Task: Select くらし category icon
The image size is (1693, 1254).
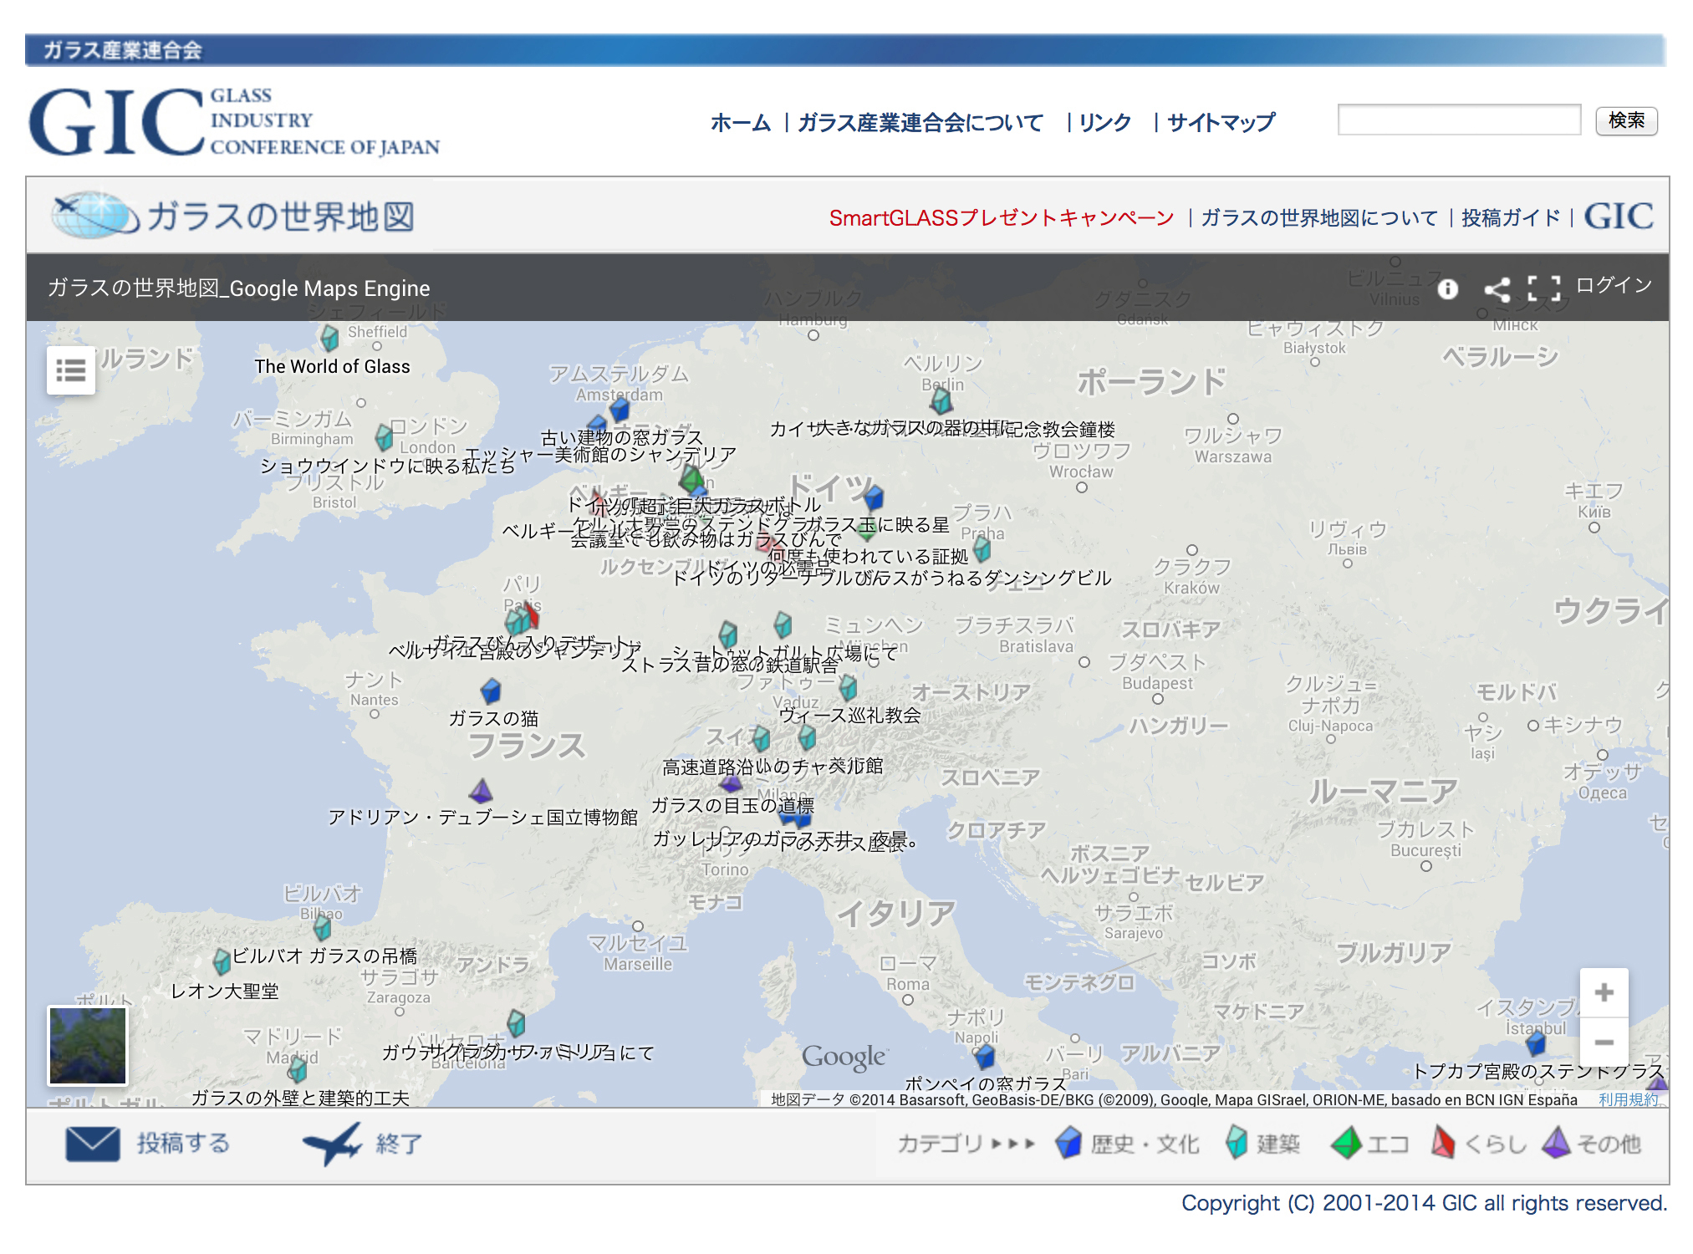Action: tap(1443, 1142)
